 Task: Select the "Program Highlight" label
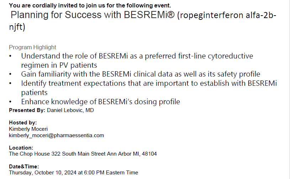(x=32, y=47)
